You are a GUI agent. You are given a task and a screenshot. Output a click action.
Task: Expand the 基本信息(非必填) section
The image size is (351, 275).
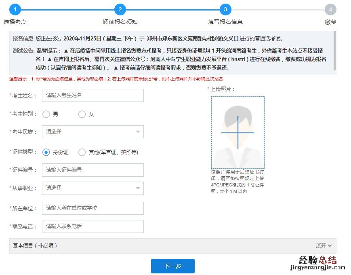[172, 245]
